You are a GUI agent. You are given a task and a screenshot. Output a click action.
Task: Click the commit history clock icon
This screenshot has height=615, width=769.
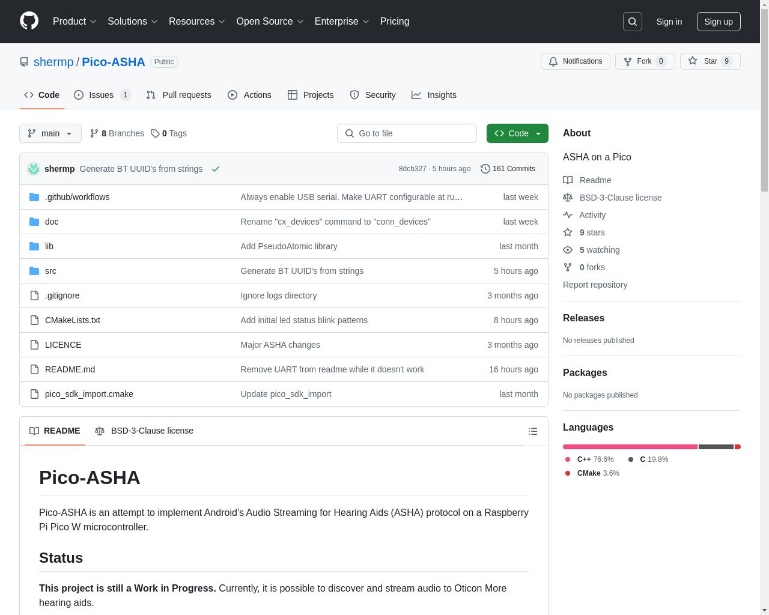(x=485, y=169)
